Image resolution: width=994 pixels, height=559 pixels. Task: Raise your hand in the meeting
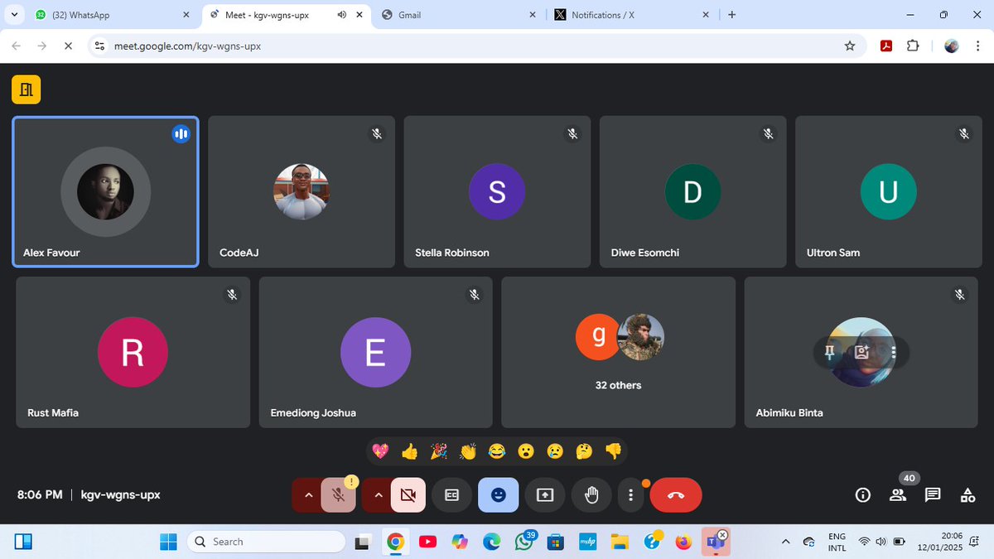click(x=591, y=495)
